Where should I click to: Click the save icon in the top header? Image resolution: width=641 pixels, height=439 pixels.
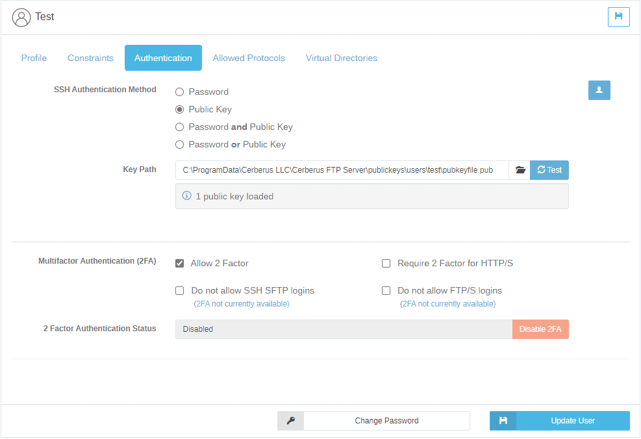pos(618,17)
